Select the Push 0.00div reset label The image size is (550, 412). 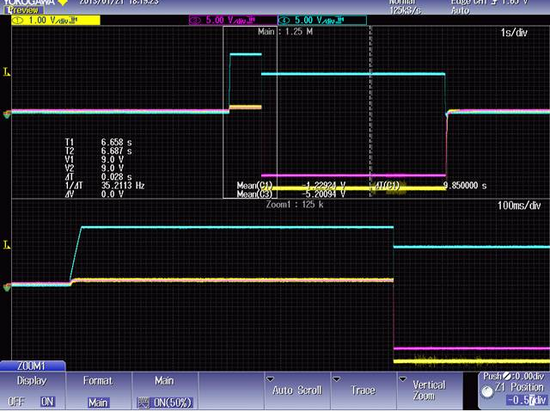pos(513,377)
